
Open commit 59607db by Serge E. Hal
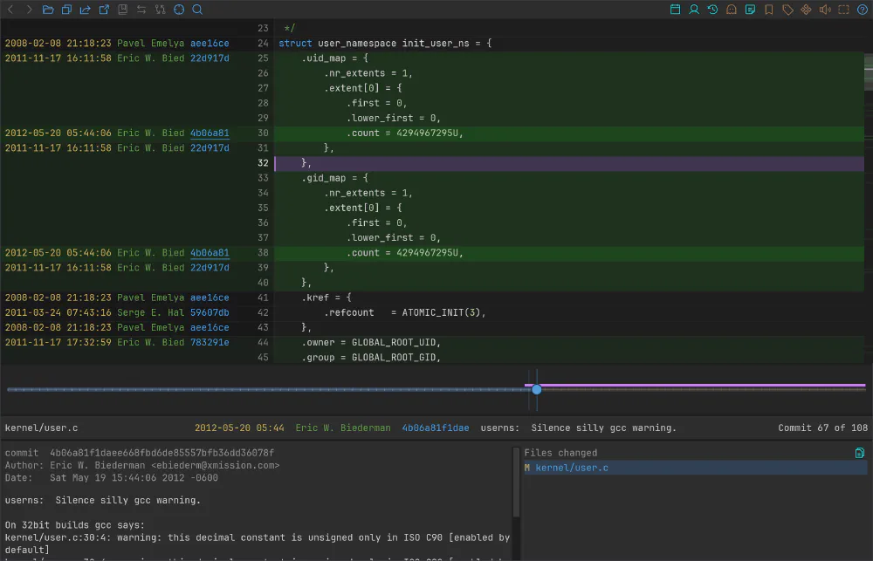(210, 312)
